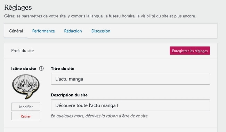Save settings with Enregistrer les réglages
Screen dimensions: 226x132
click(x=190, y=50)
